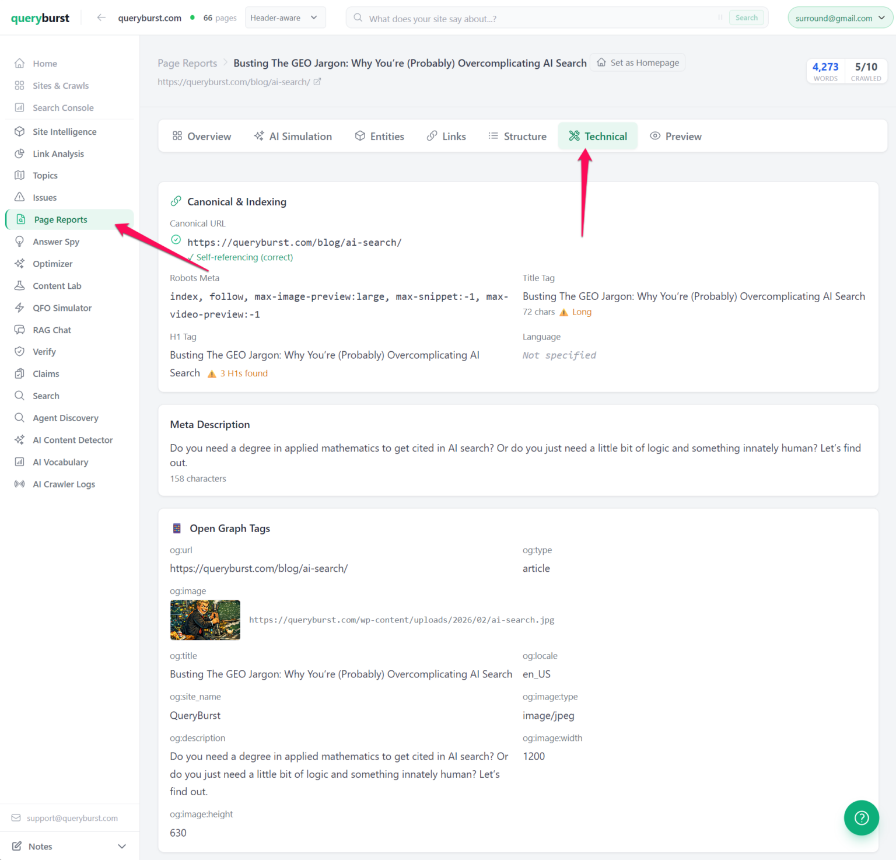Click the 5/10 crawled counter
This screenshot has height=860, width=896.
point(866,71)
